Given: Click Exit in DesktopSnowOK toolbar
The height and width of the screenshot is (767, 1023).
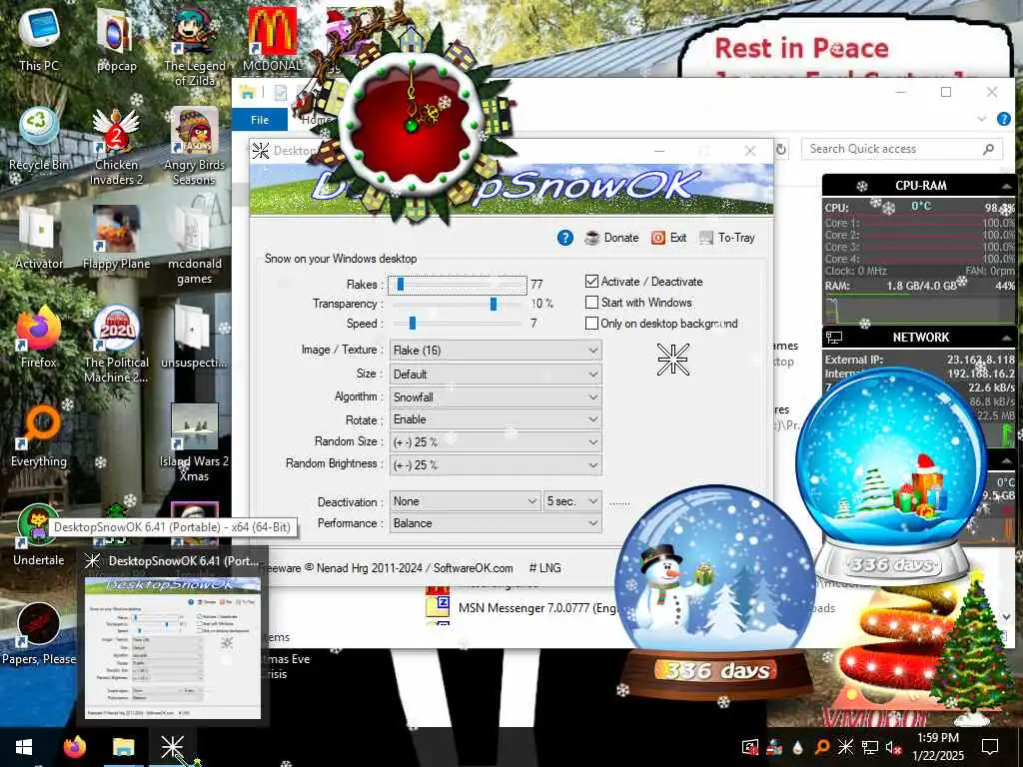Looking at the screenshot, I should coord(668,238).
